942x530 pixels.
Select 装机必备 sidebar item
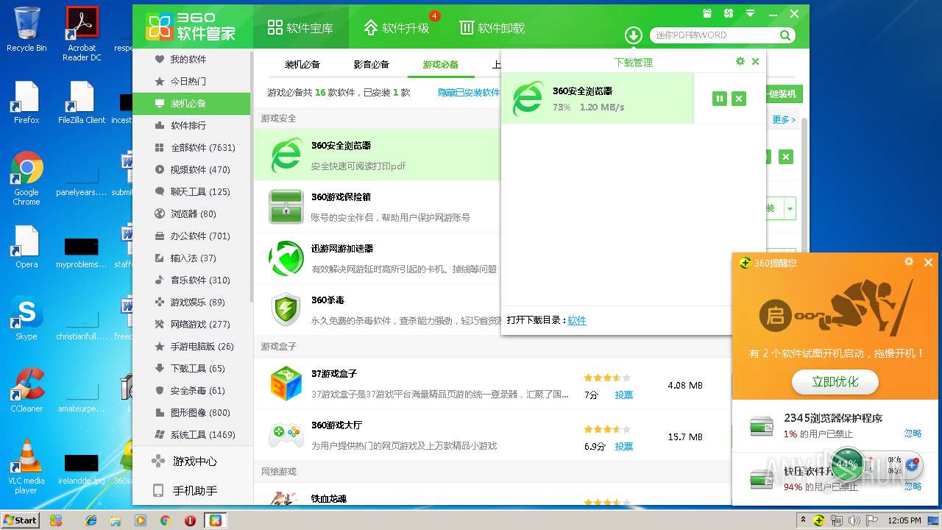[x=191, y=103]
